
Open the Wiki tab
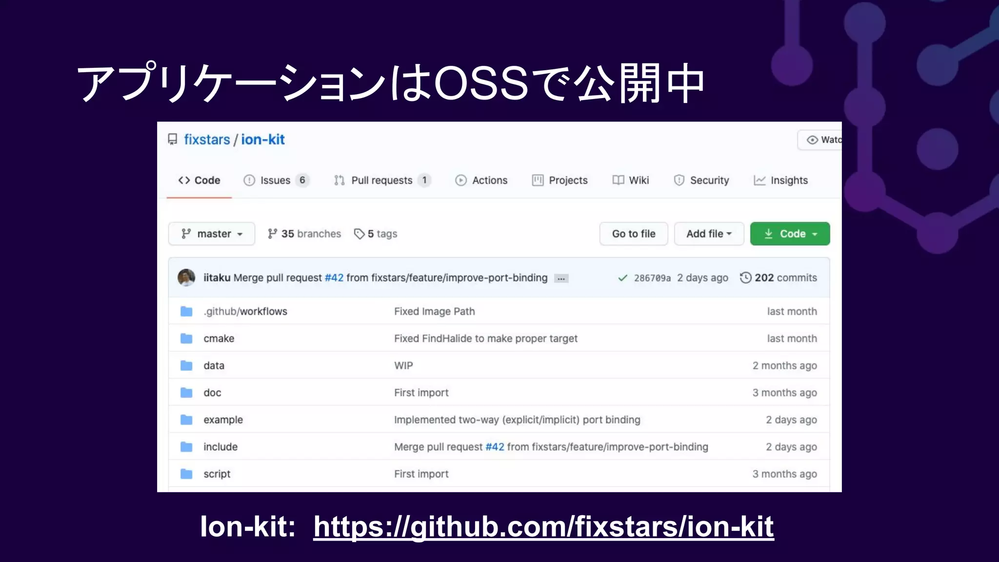(x=631, y=181)
